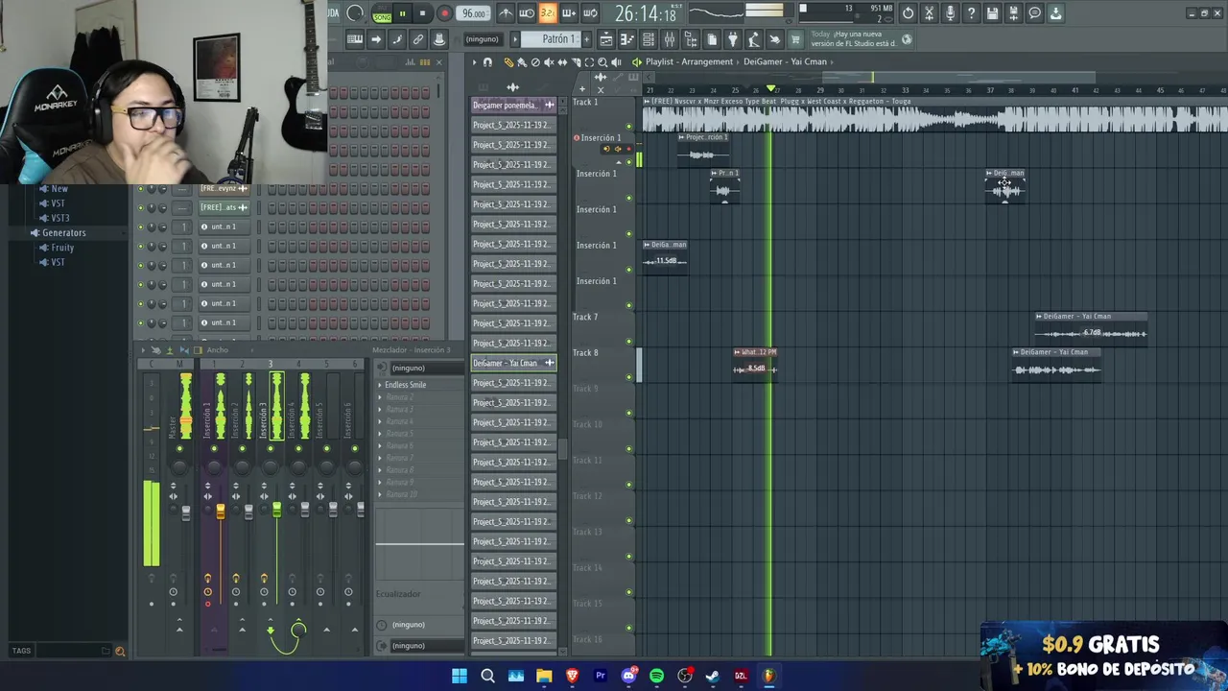Select 'DeiGamer – Yai Cman' in the picker list
The height and width of the screenshot is (691, 1228).
tap(513, 363)
